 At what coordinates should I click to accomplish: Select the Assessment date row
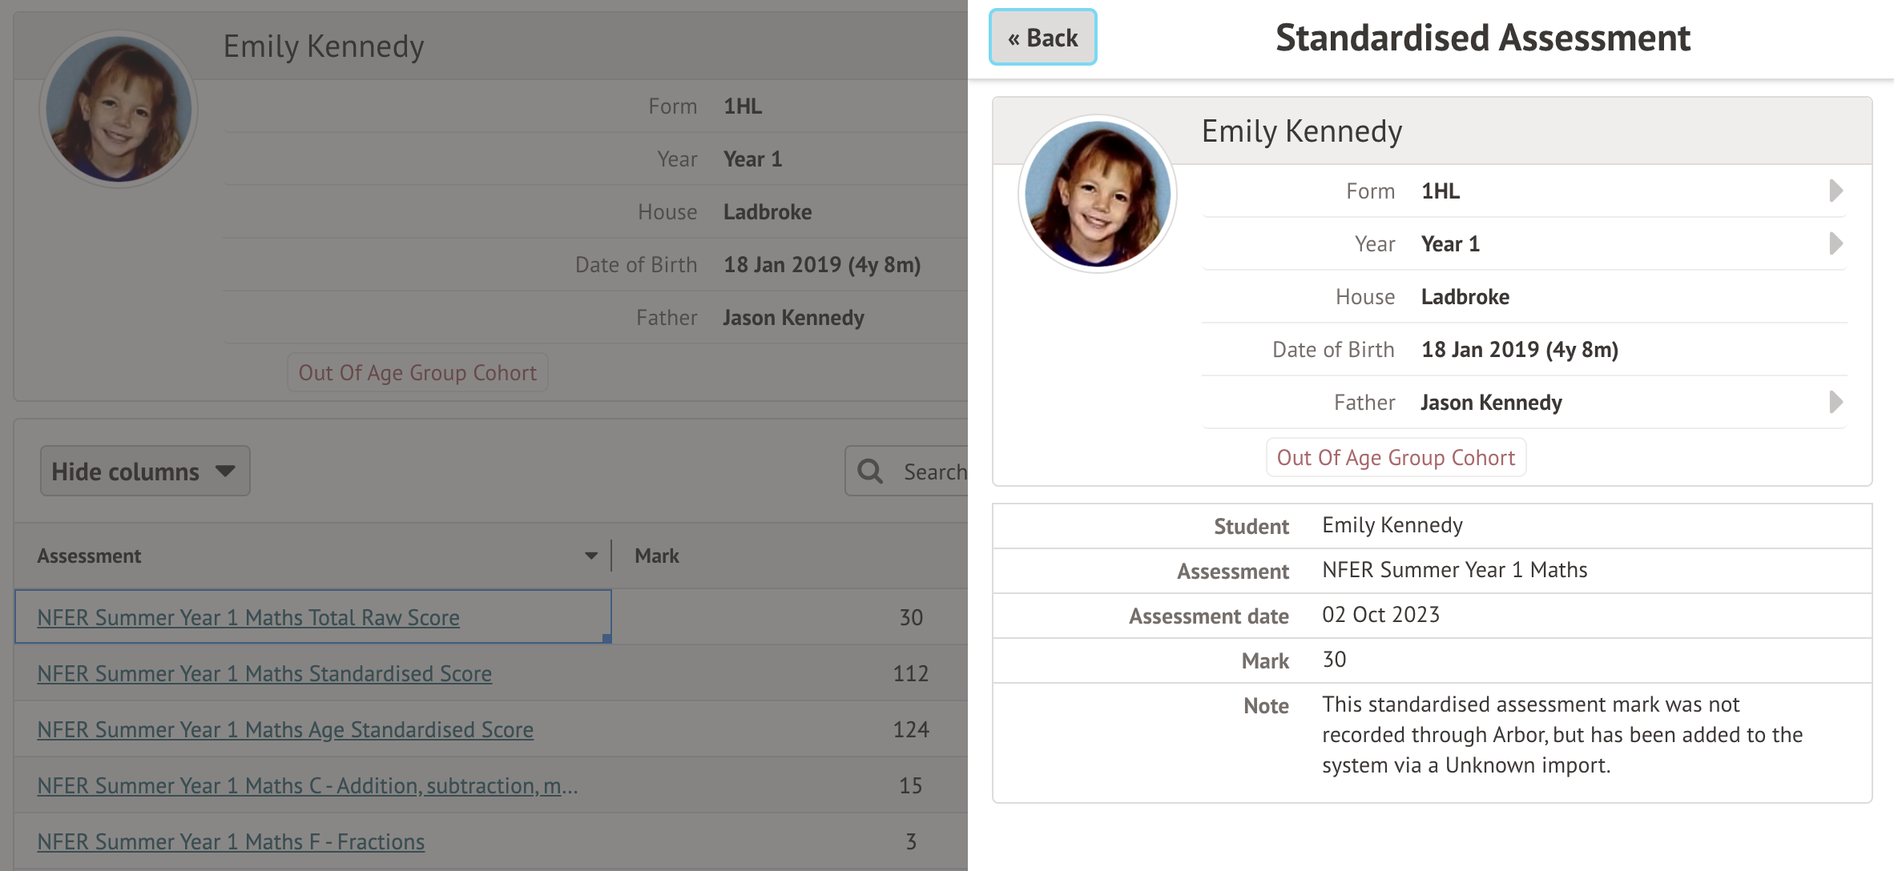[1432, 615]
